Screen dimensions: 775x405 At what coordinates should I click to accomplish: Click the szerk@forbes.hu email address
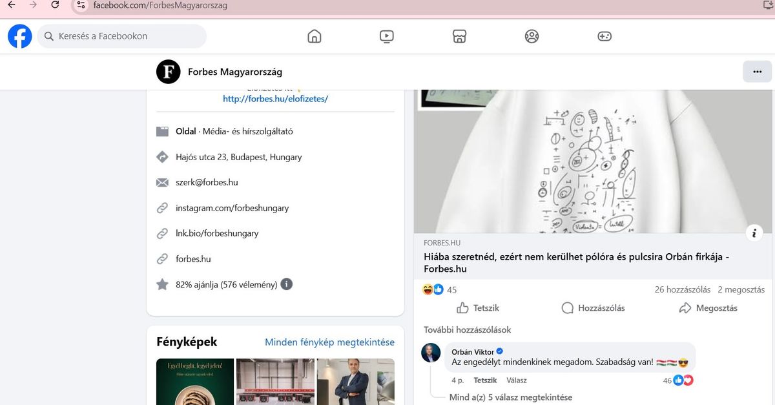pyautogui.click(x=207, y=182)
